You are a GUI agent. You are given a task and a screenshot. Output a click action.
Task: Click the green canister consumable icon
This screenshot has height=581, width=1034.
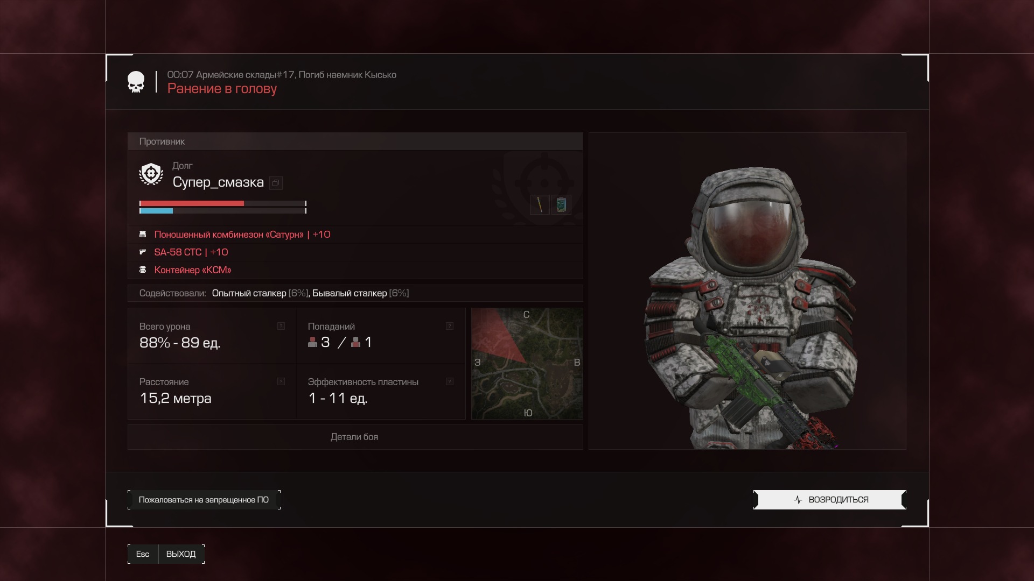[561, 205]
